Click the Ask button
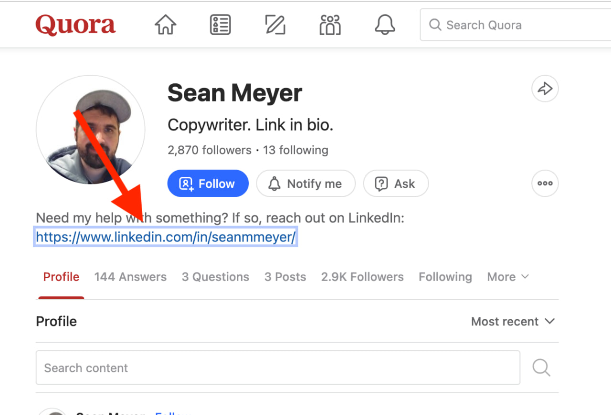 396,183
